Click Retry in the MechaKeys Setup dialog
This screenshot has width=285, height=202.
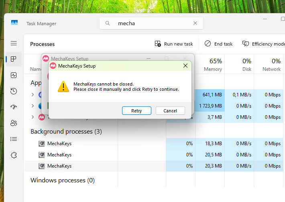point(136,111)
